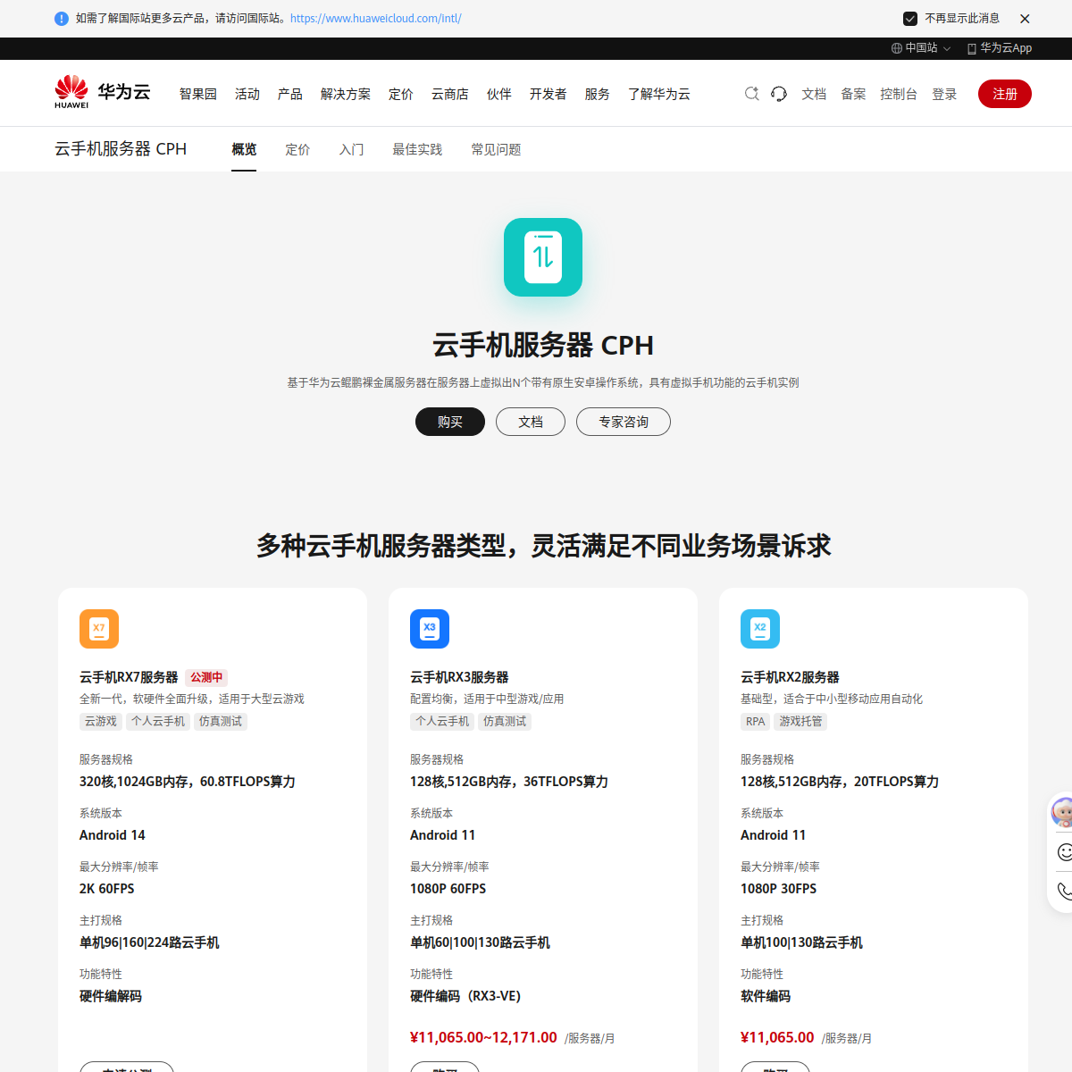Open the search magnifier icon
This screenshot has height=1072, width=1072.
(752, 94)
